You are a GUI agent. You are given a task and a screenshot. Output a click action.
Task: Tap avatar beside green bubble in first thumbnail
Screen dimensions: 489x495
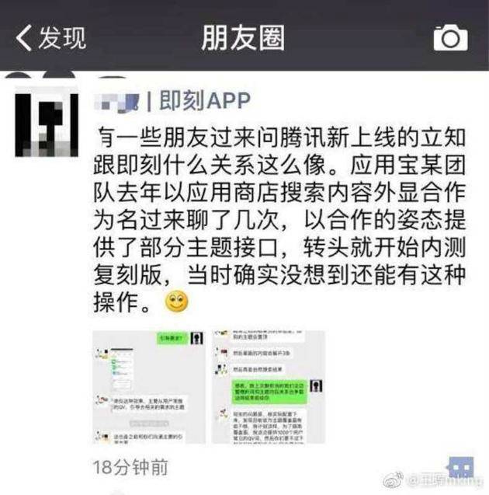[197, 339]
